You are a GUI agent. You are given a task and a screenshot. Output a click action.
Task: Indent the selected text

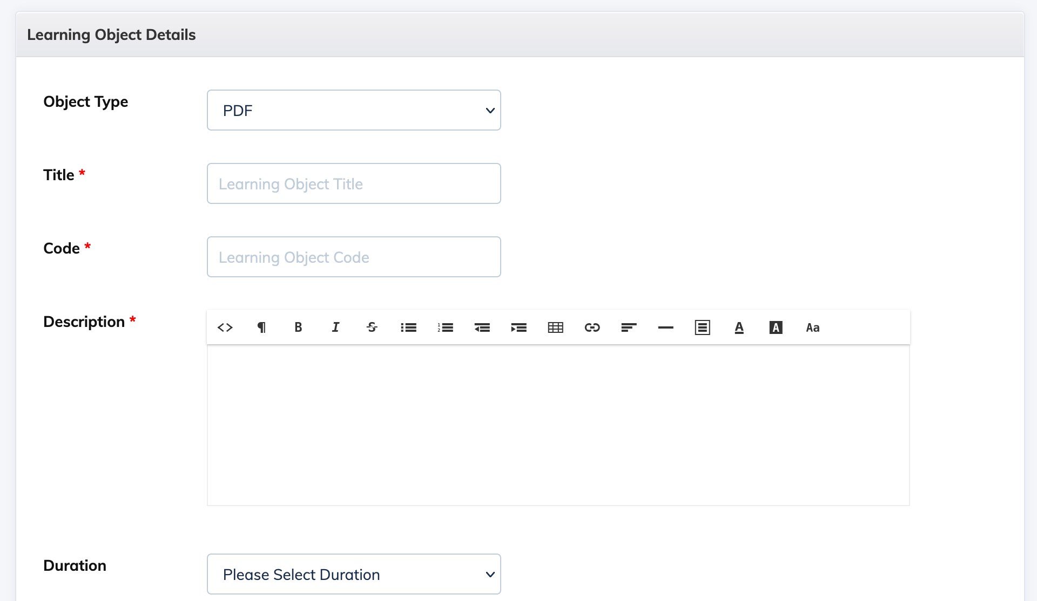519,327
